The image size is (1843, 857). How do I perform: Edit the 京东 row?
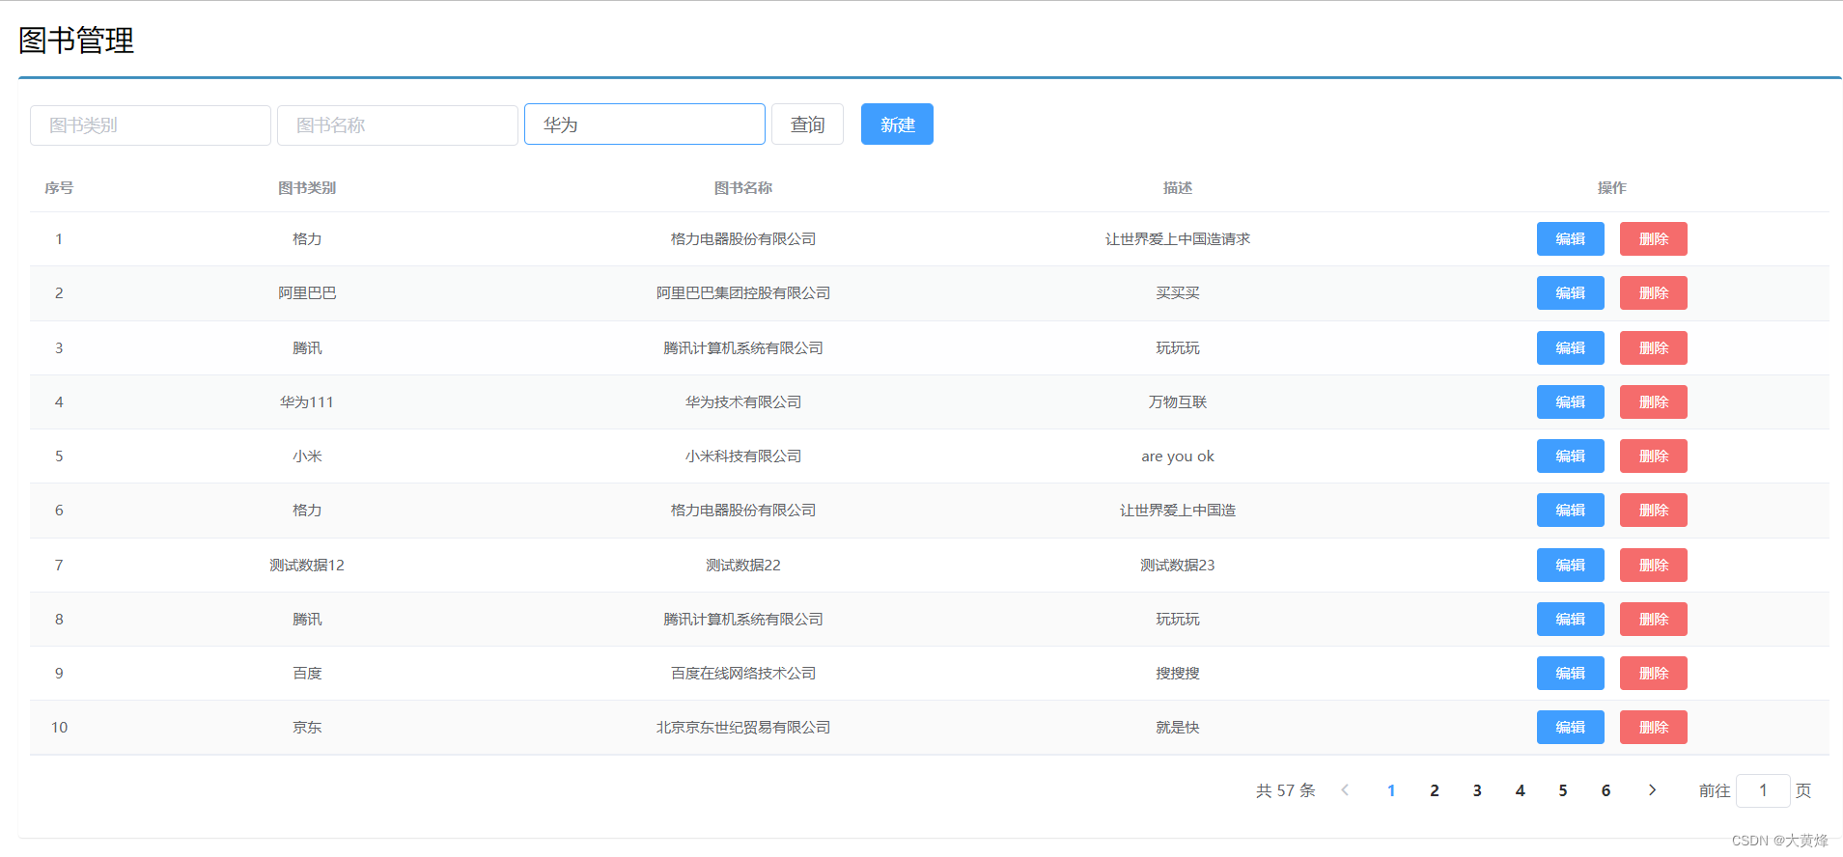[x=1570, y=728]
